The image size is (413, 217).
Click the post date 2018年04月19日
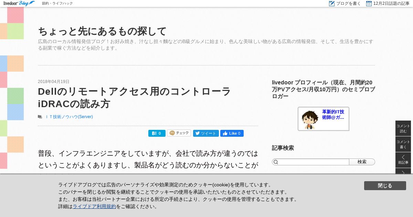click(x=54, y=82)
